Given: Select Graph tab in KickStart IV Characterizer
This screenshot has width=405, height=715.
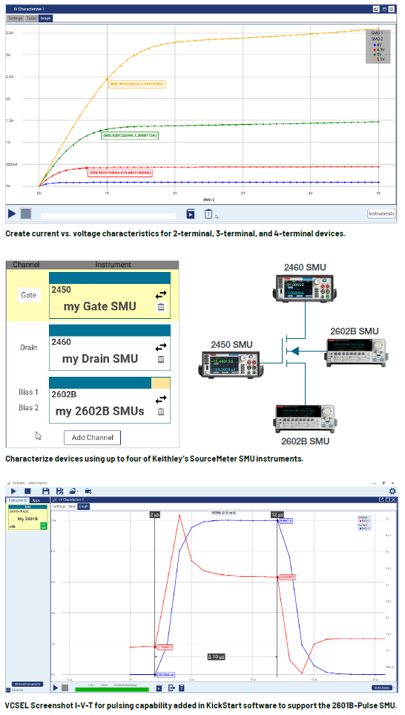Looking at the screenshot, I should pos(83,506).
